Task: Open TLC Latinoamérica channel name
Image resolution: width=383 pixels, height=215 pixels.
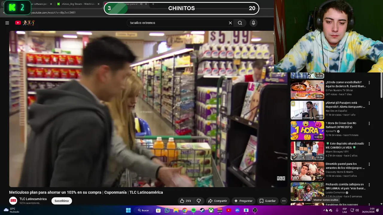Action: point(33,199)
